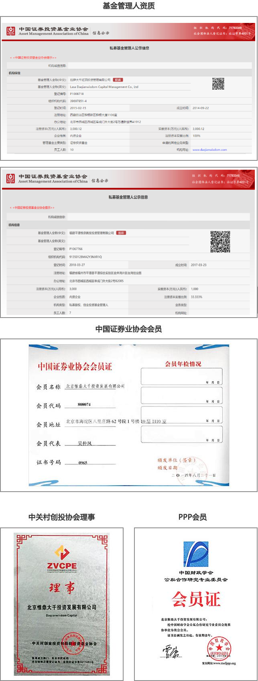Viewport: 258px width, 681px height.
Task: Click the company name 福建平潭惟鼎腾发投资管理有限公司
Action: pyautogui.click(x=91, y=233)
